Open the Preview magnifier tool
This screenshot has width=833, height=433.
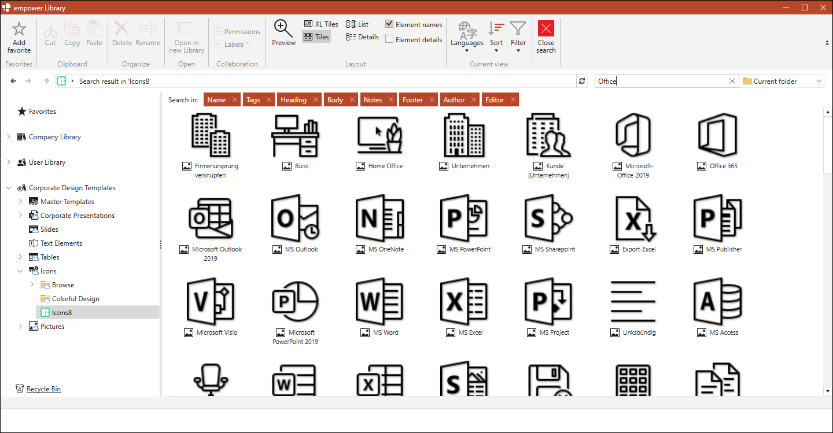point(283,33)
